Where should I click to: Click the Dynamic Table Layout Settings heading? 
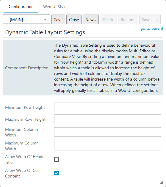45,32
